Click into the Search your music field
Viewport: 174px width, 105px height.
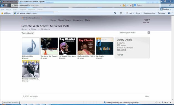133,33
